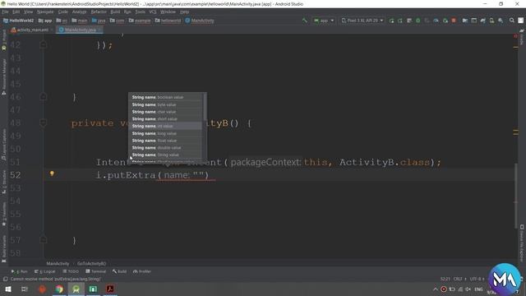Open the VCS menu

(x=153, y=12)
